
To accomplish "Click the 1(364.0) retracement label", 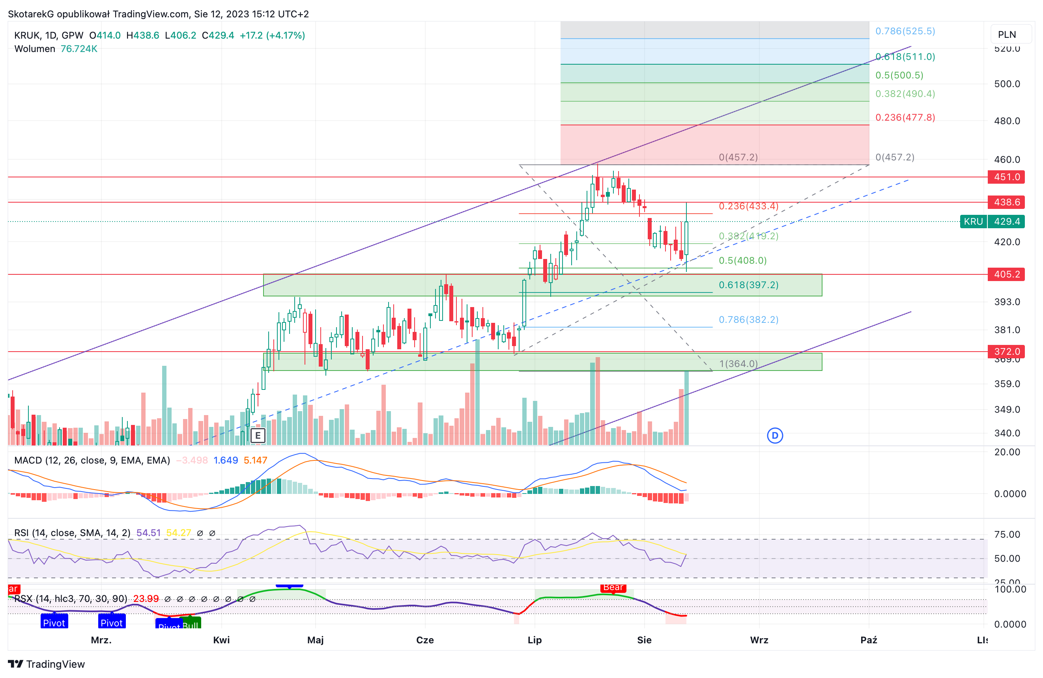I will pyautogui.click(x=738, y=363).
